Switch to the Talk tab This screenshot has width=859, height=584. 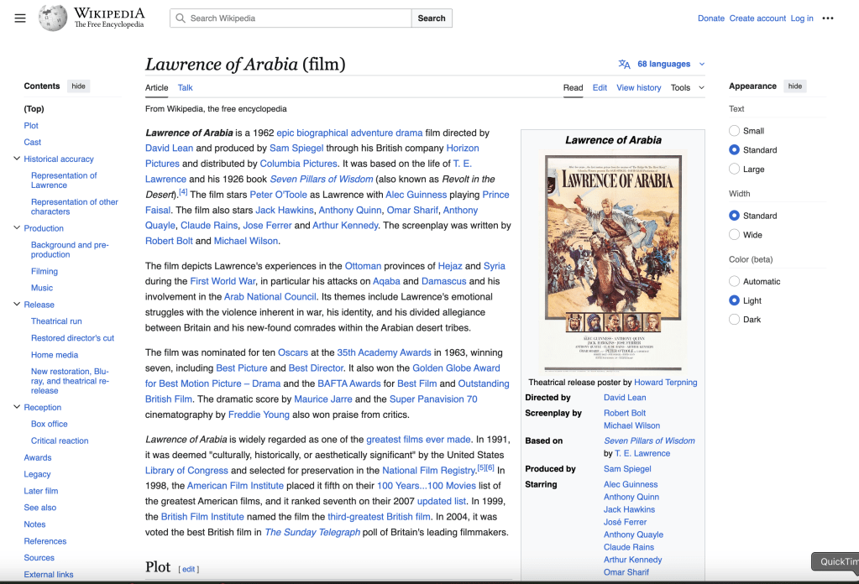(x=185, y=87)
